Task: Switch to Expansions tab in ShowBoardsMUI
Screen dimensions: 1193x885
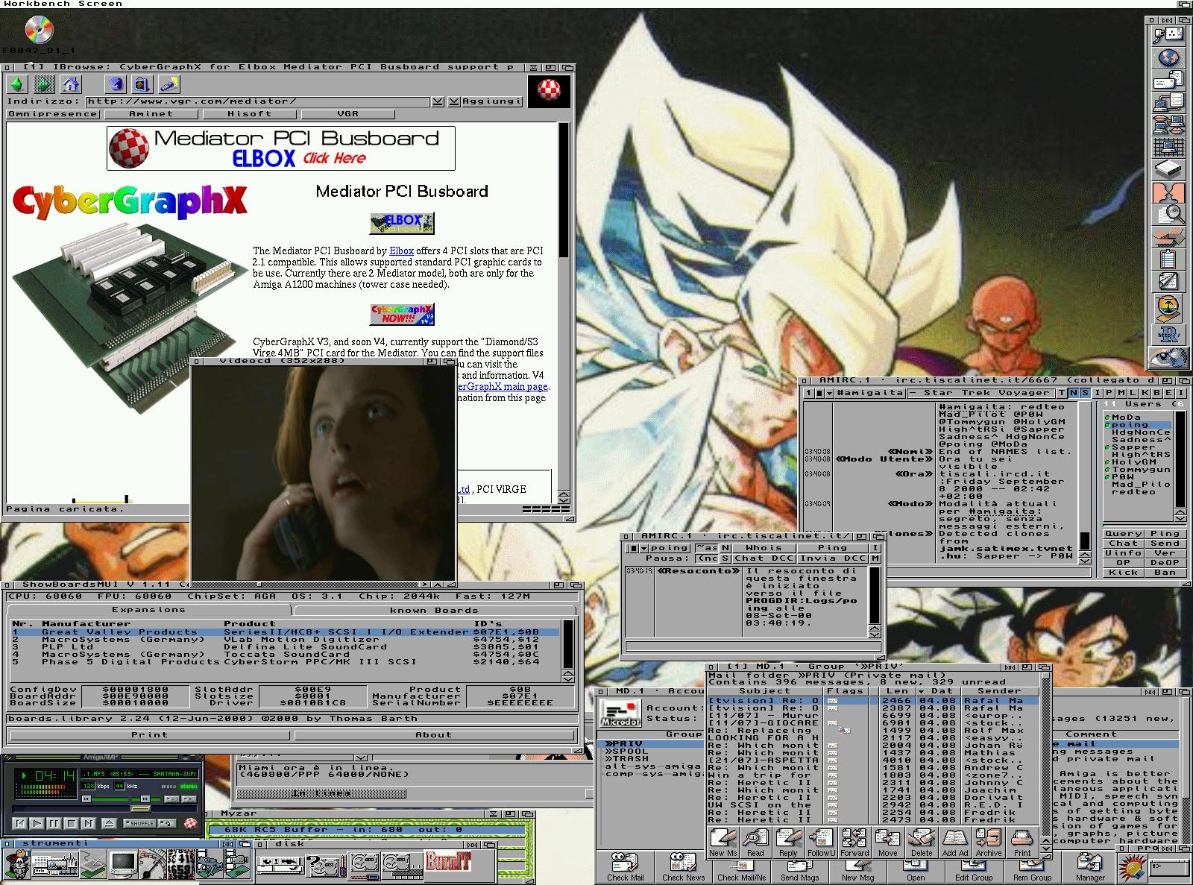Action: click(x=148, y=610)
